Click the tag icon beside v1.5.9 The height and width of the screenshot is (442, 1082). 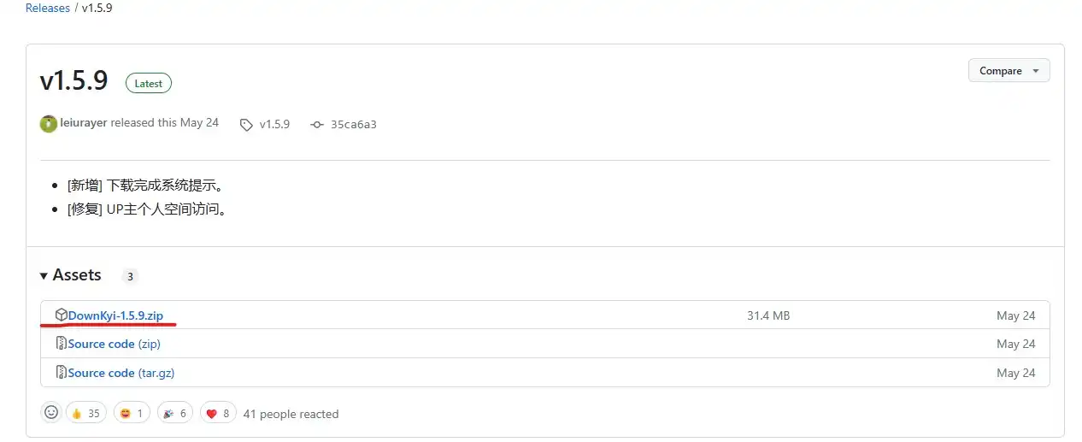coord(246,125)
